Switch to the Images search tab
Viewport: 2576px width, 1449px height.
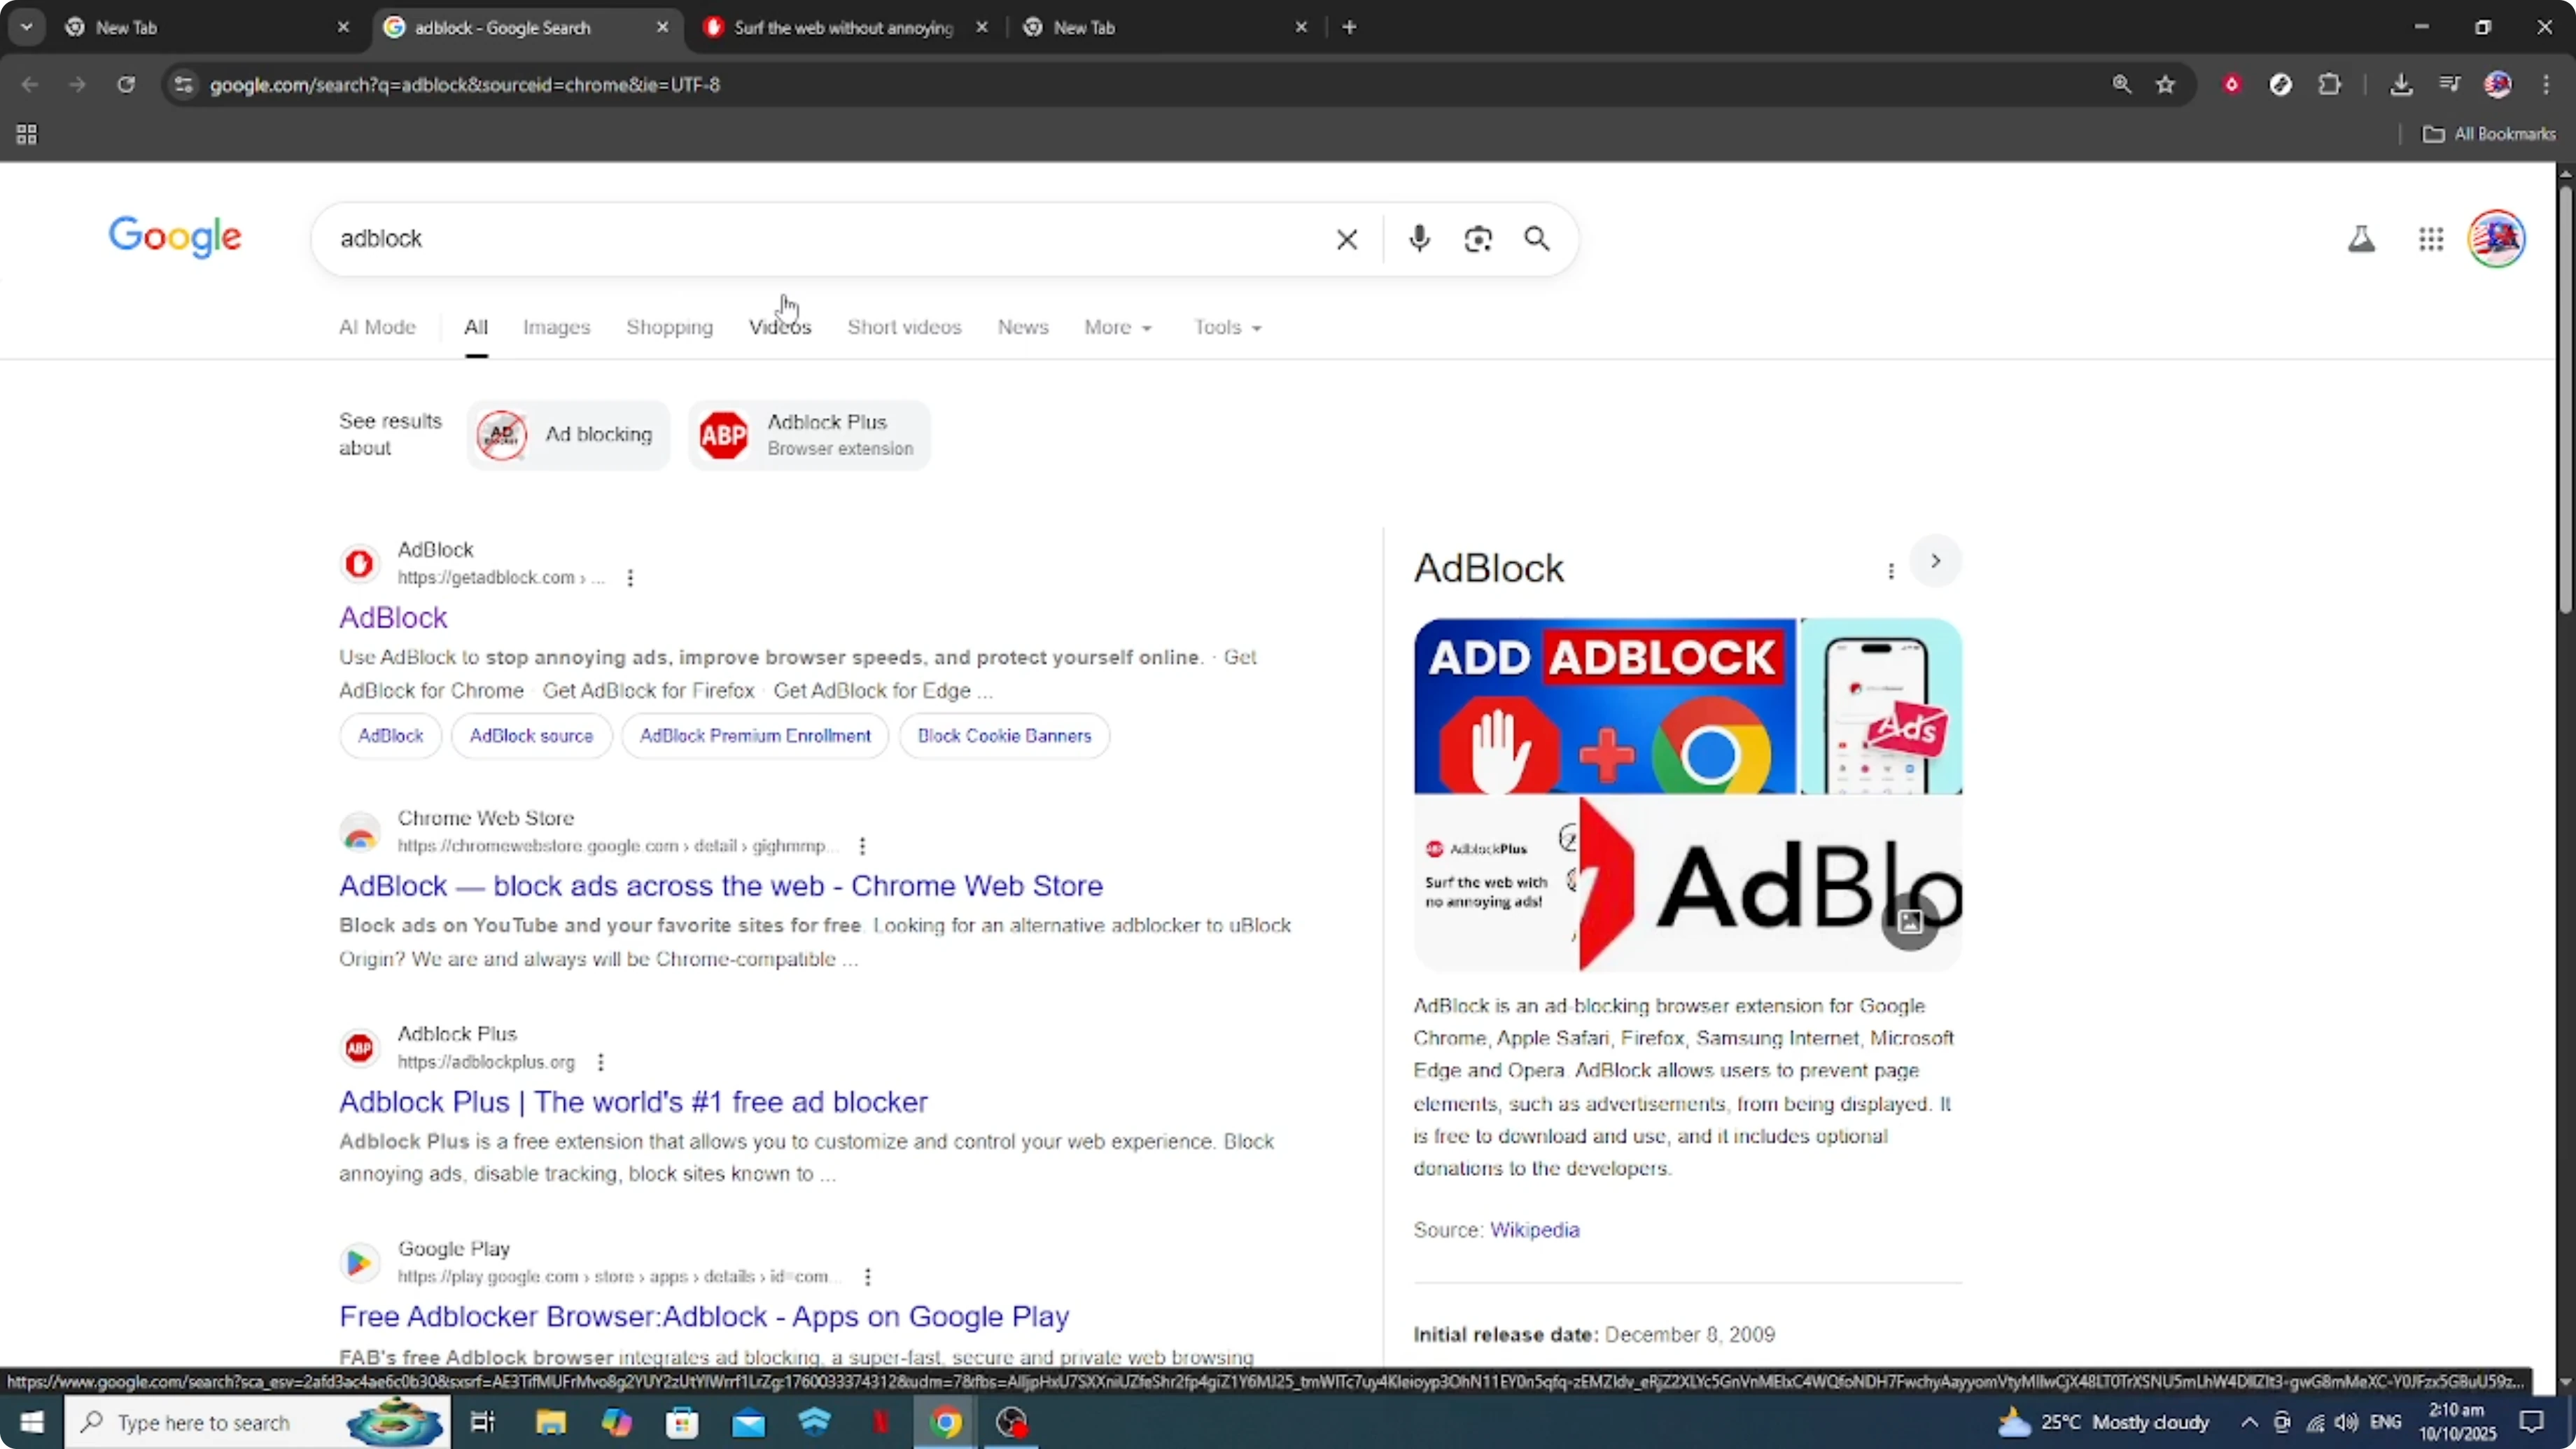coord(556,327)
